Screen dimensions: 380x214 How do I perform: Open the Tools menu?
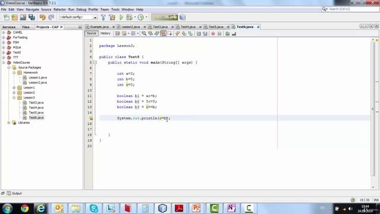coord(115,10)
